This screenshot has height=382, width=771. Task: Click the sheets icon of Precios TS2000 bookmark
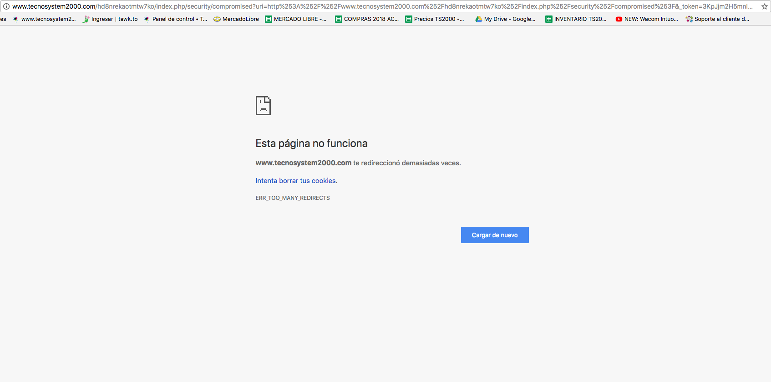pos(409,19)
